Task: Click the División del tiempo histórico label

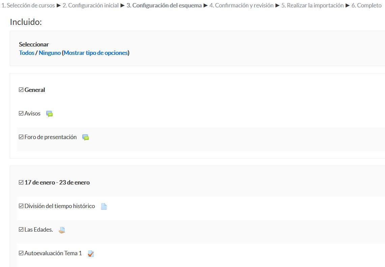Action: [60, 206]
